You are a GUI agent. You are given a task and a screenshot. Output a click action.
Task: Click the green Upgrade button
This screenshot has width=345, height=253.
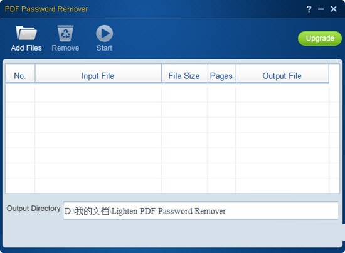pos(320,38)
